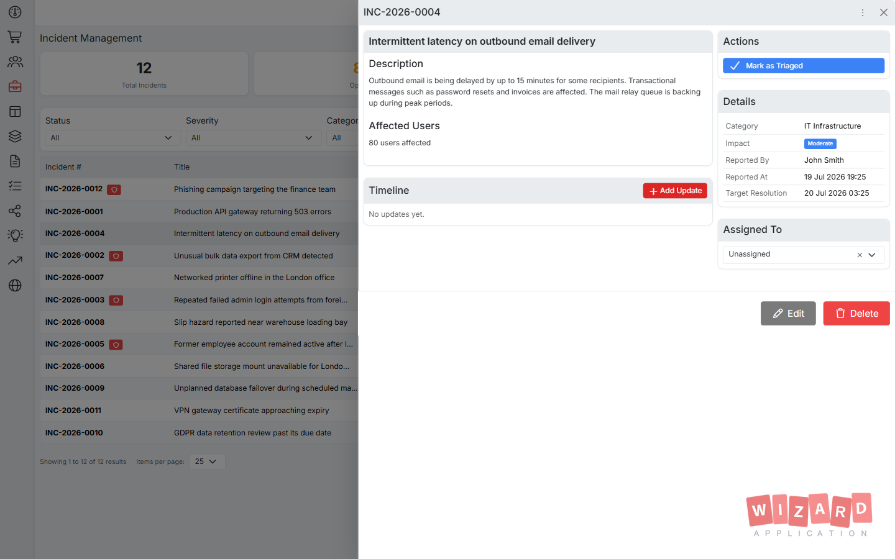This screenshot has width=895, height=559.
Task: Open the Category filter dropdown
Action: (x=342, y=138)
